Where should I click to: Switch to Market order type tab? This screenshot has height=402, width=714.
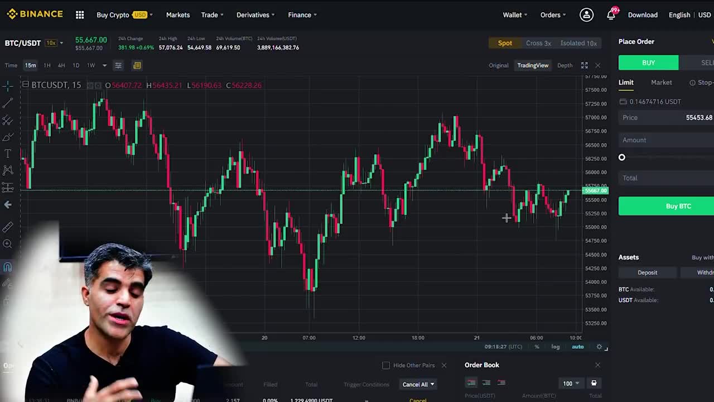click(x=662, y=83)
